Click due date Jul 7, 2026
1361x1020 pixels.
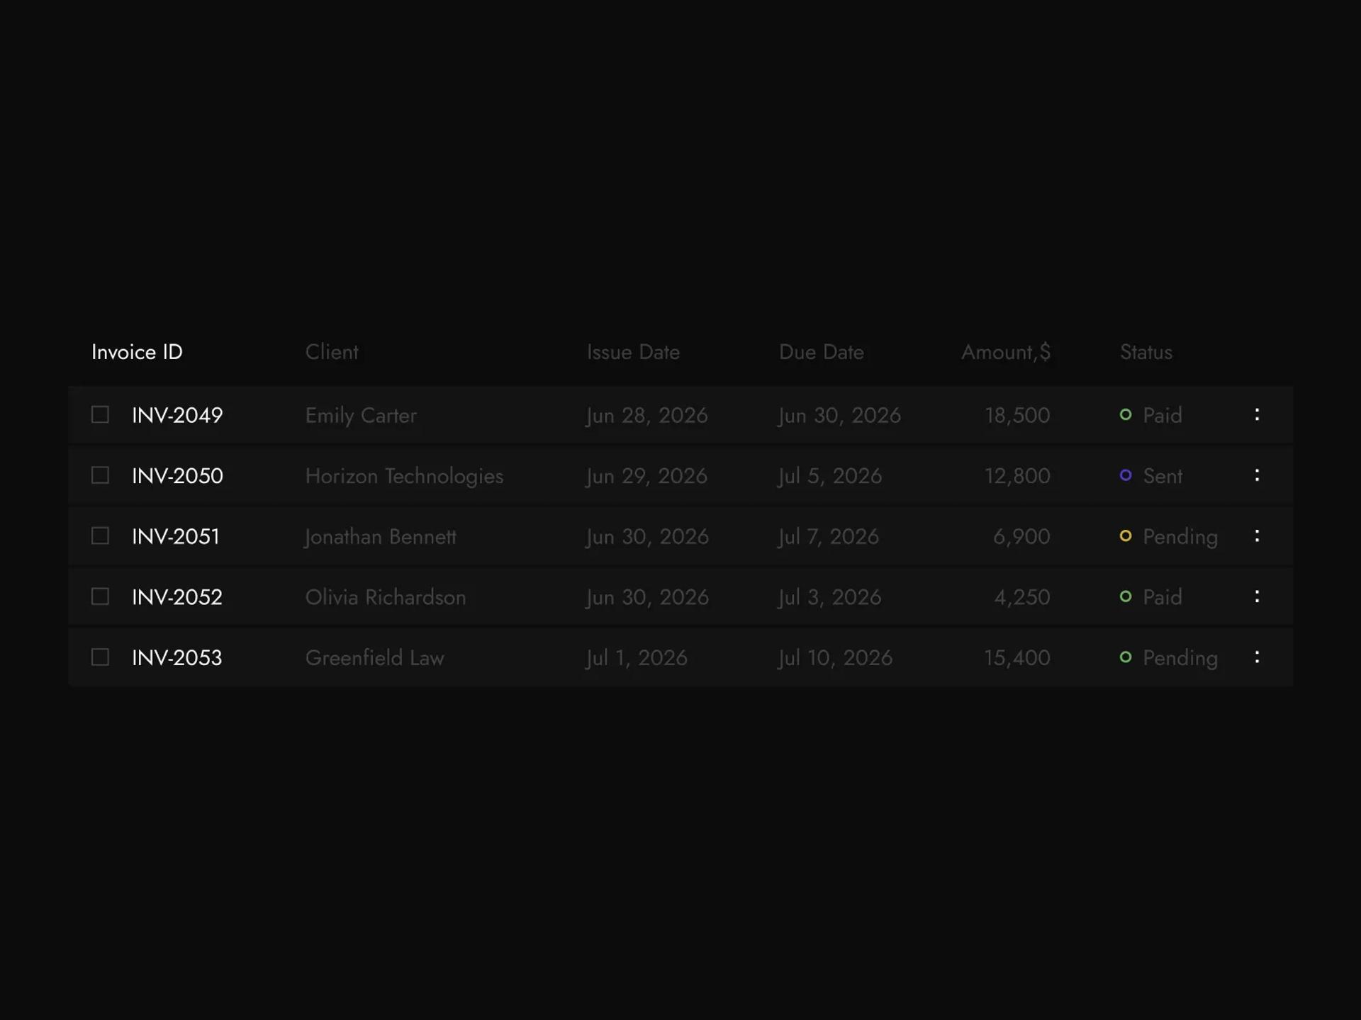click(x=828, y=537)
